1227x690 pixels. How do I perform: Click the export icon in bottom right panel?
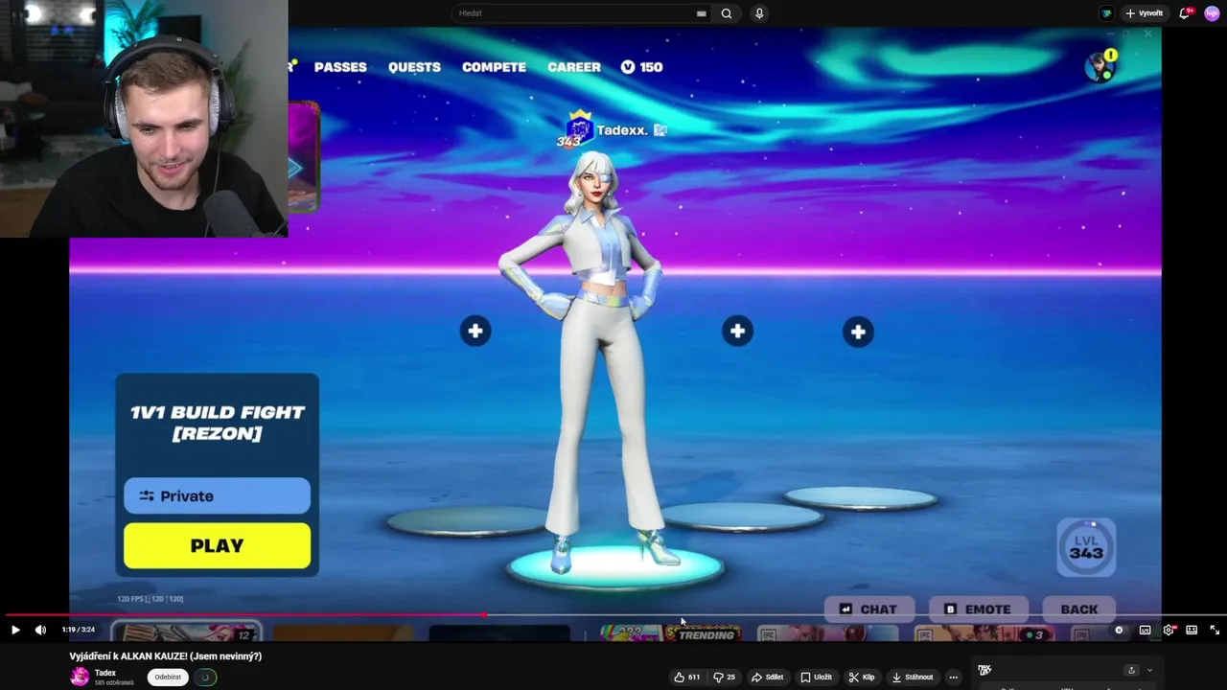click(1131, 671)
